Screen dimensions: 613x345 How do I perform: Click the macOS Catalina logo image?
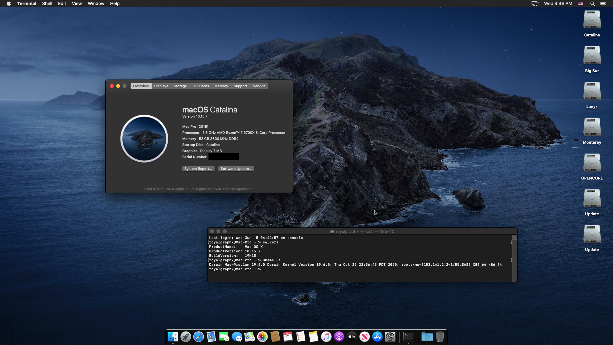(x=144, y=139)
